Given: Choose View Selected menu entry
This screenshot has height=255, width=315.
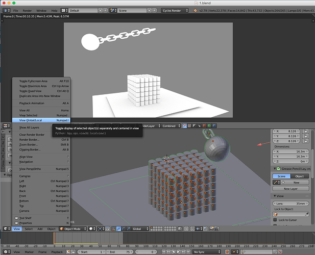Looking at the screenshot, I should click(x=41, y=115).
